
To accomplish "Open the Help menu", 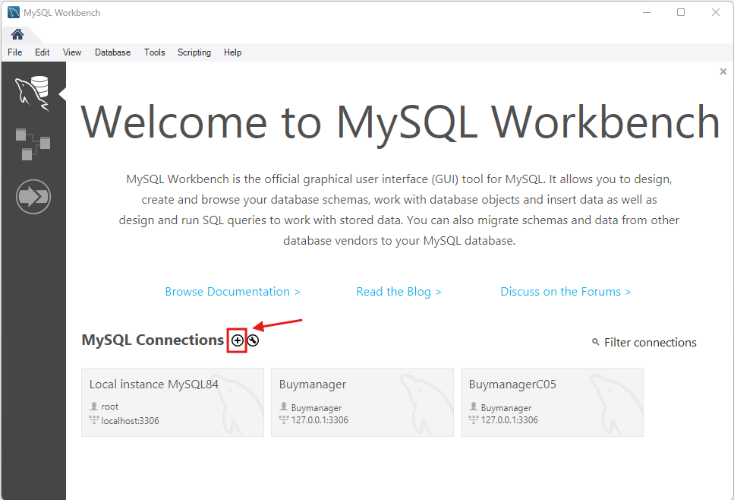I will click(233, 52).
